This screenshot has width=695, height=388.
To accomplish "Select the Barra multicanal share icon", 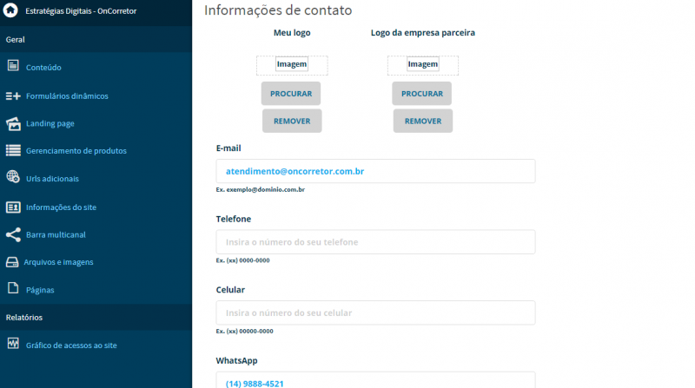I will click(13, 234).
